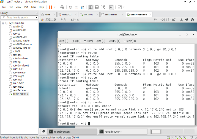Select win2022-cache in the library
197x139 pixels.
(x=21, y=41)
